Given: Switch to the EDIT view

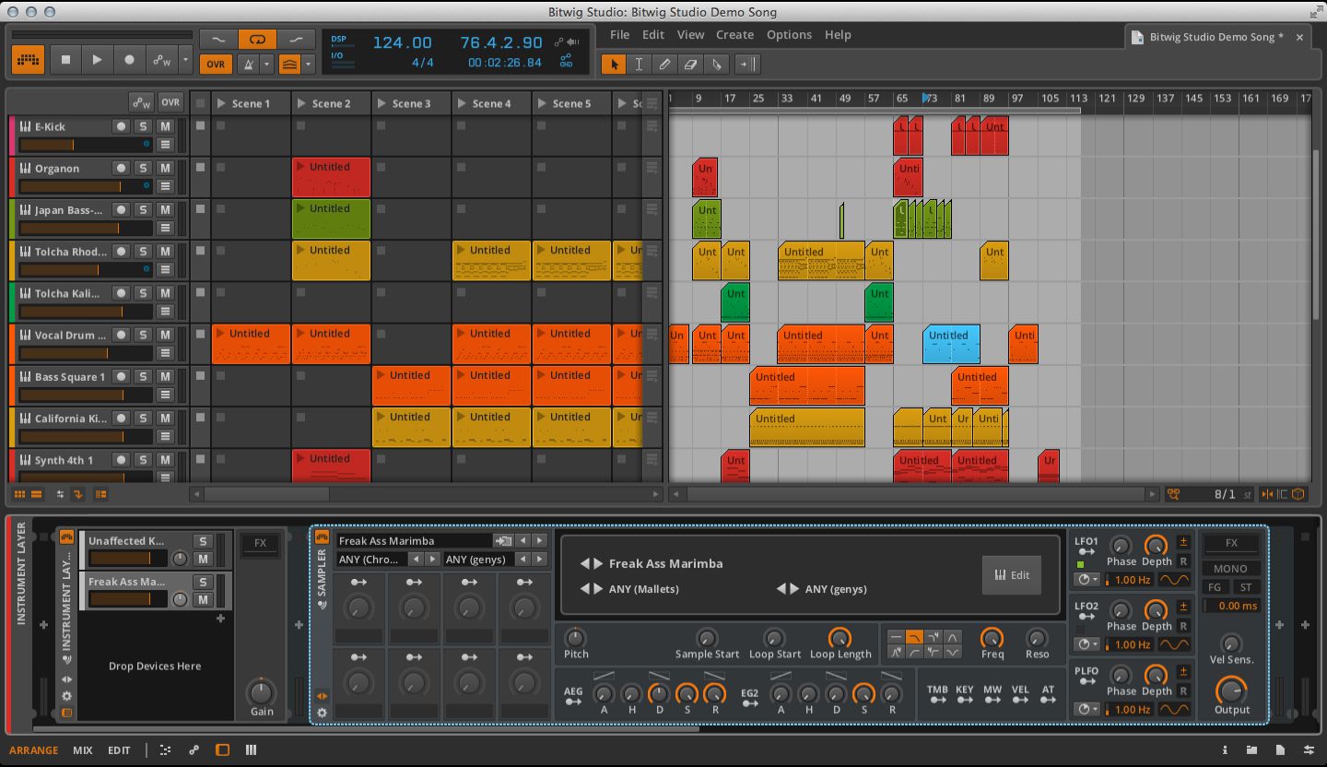Looking at the screenshot, I should (119, 750).
